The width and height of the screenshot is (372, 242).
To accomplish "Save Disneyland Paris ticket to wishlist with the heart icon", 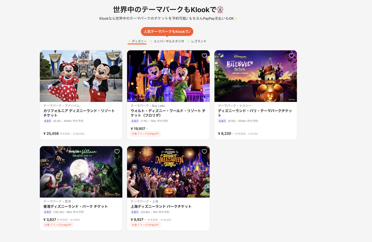I will [292, 56].
